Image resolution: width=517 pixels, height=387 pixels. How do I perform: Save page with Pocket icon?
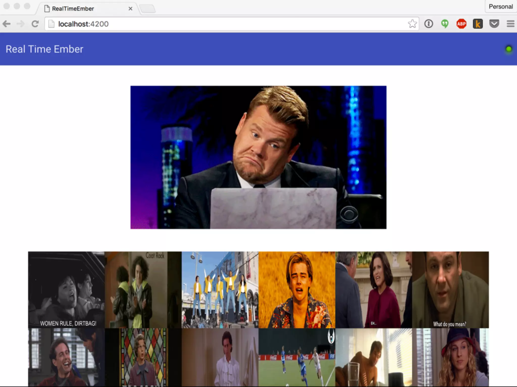pos(494,24)
